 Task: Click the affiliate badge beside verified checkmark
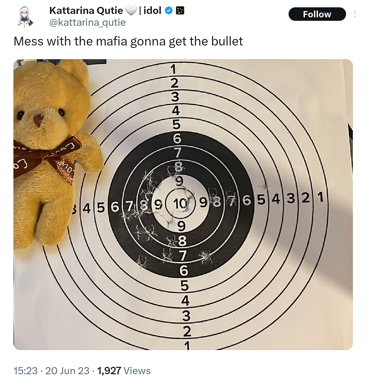tap(180, 11)
